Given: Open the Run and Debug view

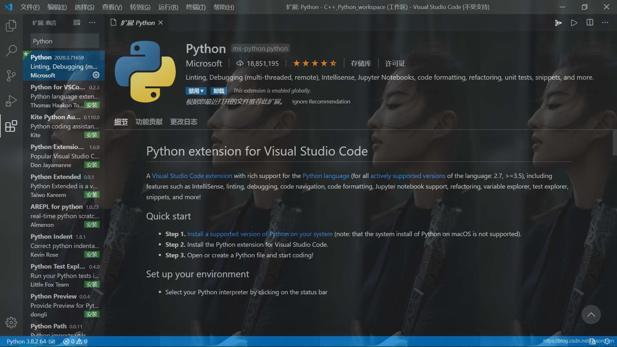Looking at the screenshot, I should pos(11,101).
